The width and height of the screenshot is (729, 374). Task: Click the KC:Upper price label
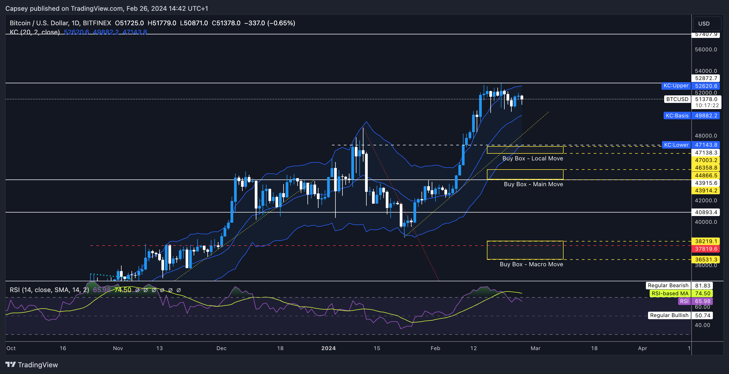point(676,86)
